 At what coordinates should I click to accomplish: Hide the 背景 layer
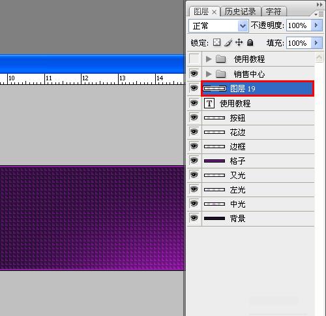point(194,218)
